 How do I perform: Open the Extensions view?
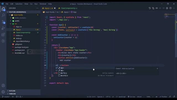pyautogui.click(x=3, y=34)
